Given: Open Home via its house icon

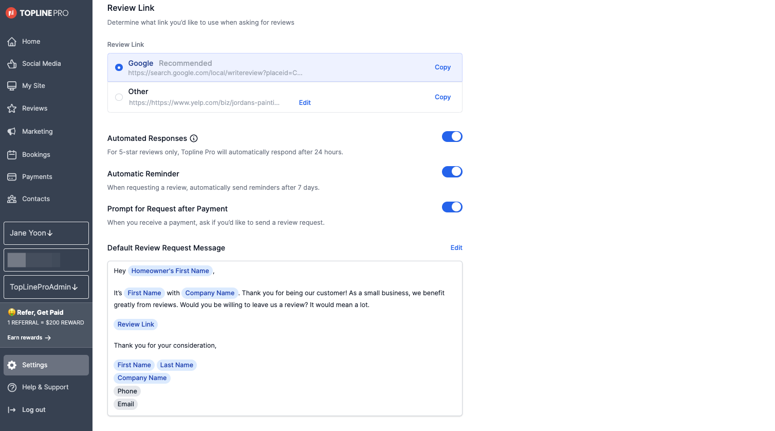Looking at the screenshot, I should (12, 42).
